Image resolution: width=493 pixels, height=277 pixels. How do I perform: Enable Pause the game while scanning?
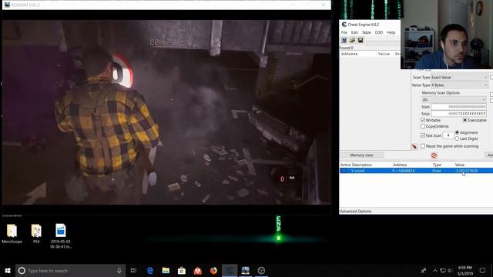coord(423,146)
